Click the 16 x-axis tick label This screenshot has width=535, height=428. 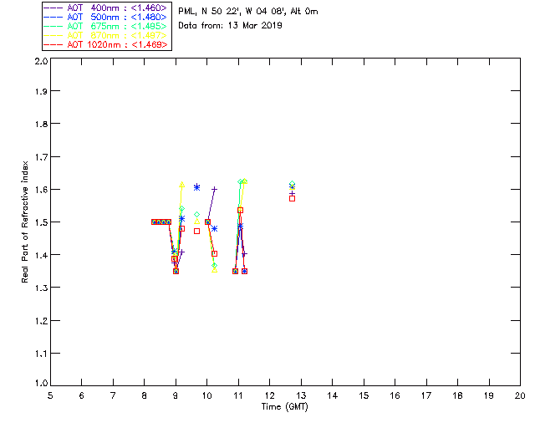395,395
